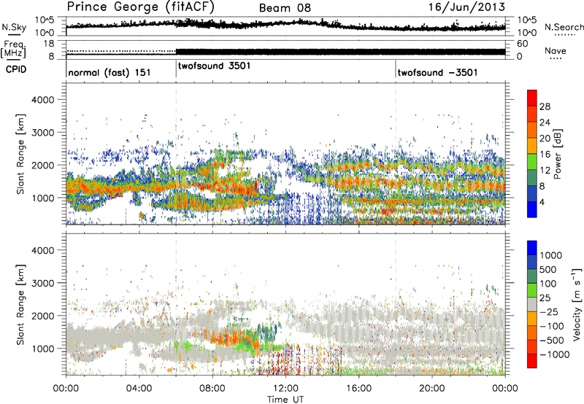Viewport: 584px width, 404px height.
Task: Pick the light green segment of Power color bar
Action: 532,161
